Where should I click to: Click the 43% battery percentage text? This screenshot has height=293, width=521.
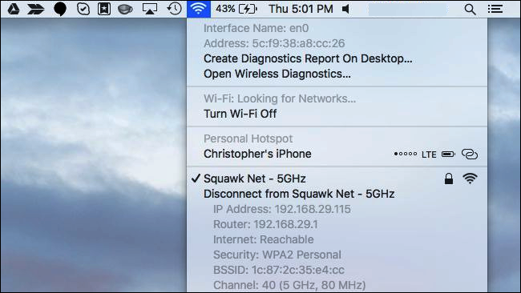225,9
